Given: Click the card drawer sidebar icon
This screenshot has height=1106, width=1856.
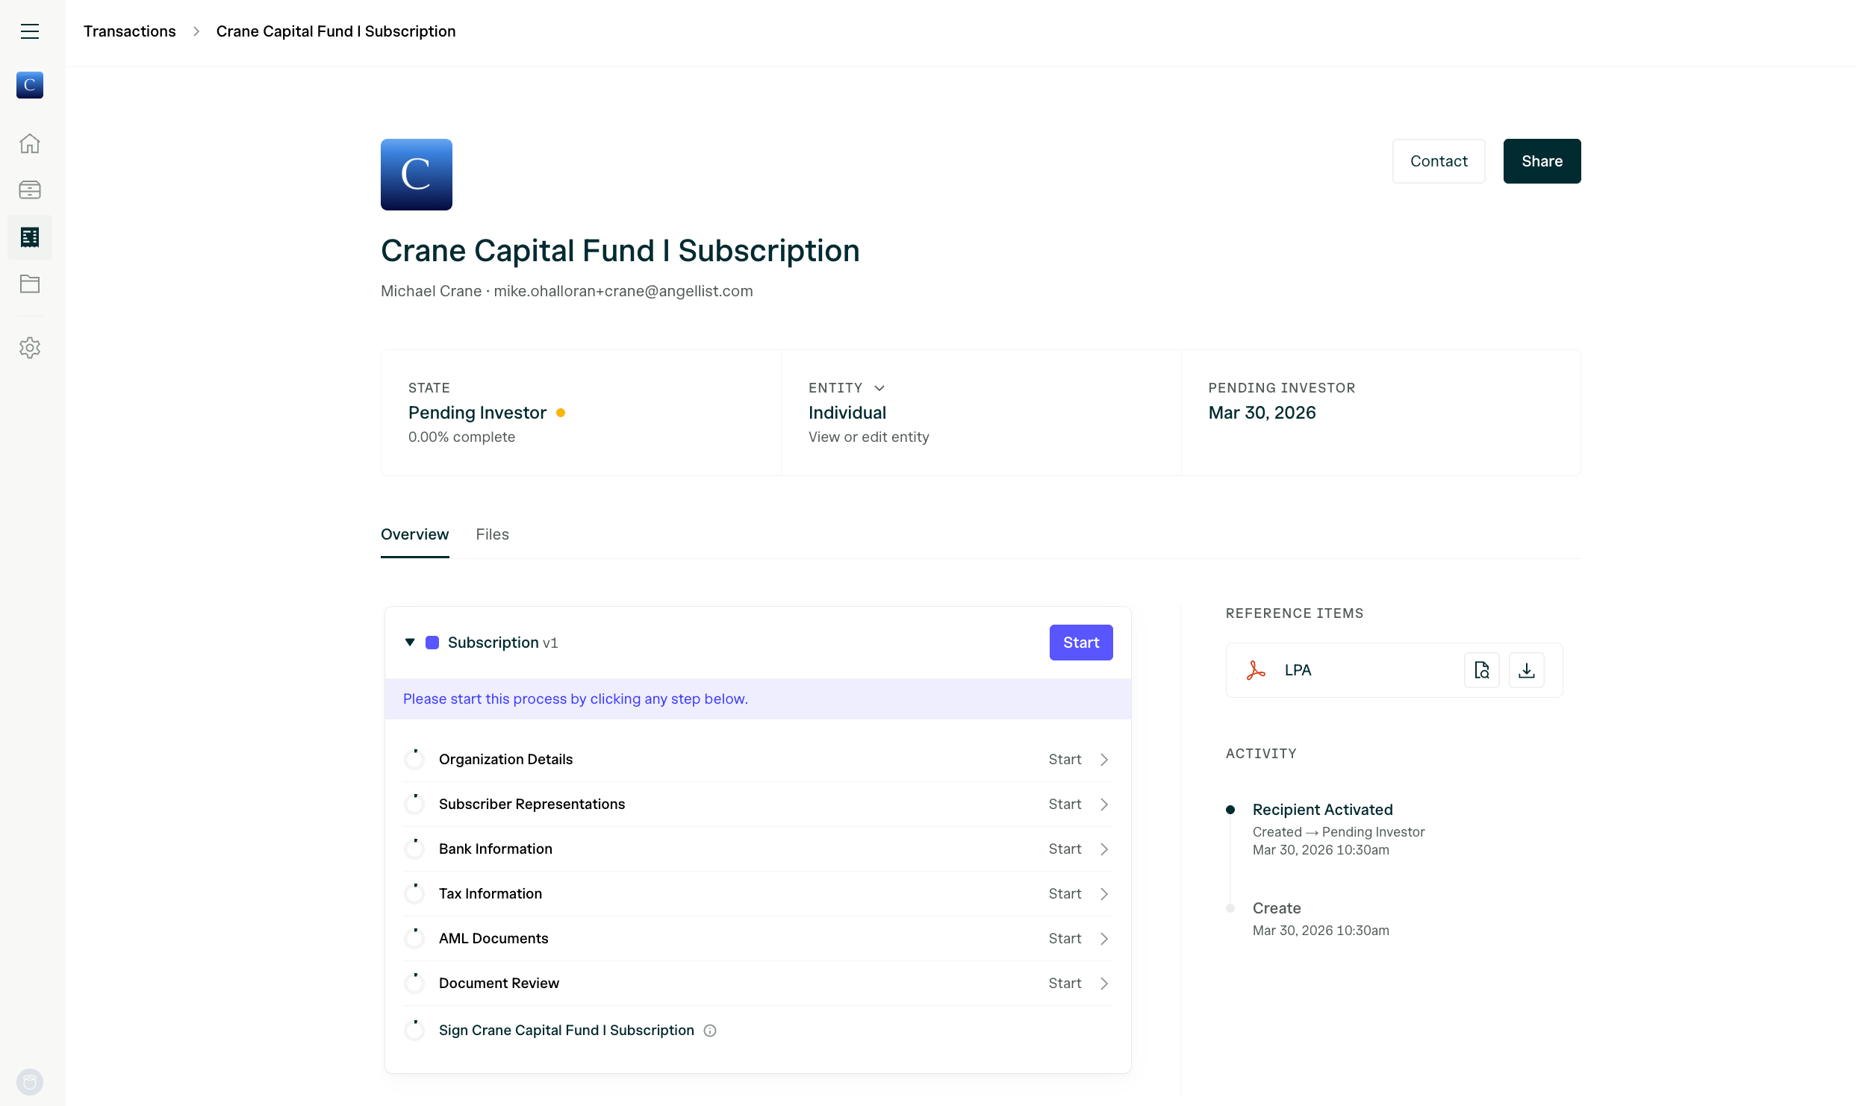Looking at the screenshot, I should 30,190.
